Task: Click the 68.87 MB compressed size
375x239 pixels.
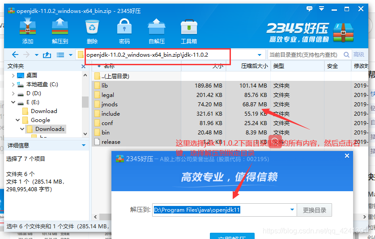Action: 255,105
